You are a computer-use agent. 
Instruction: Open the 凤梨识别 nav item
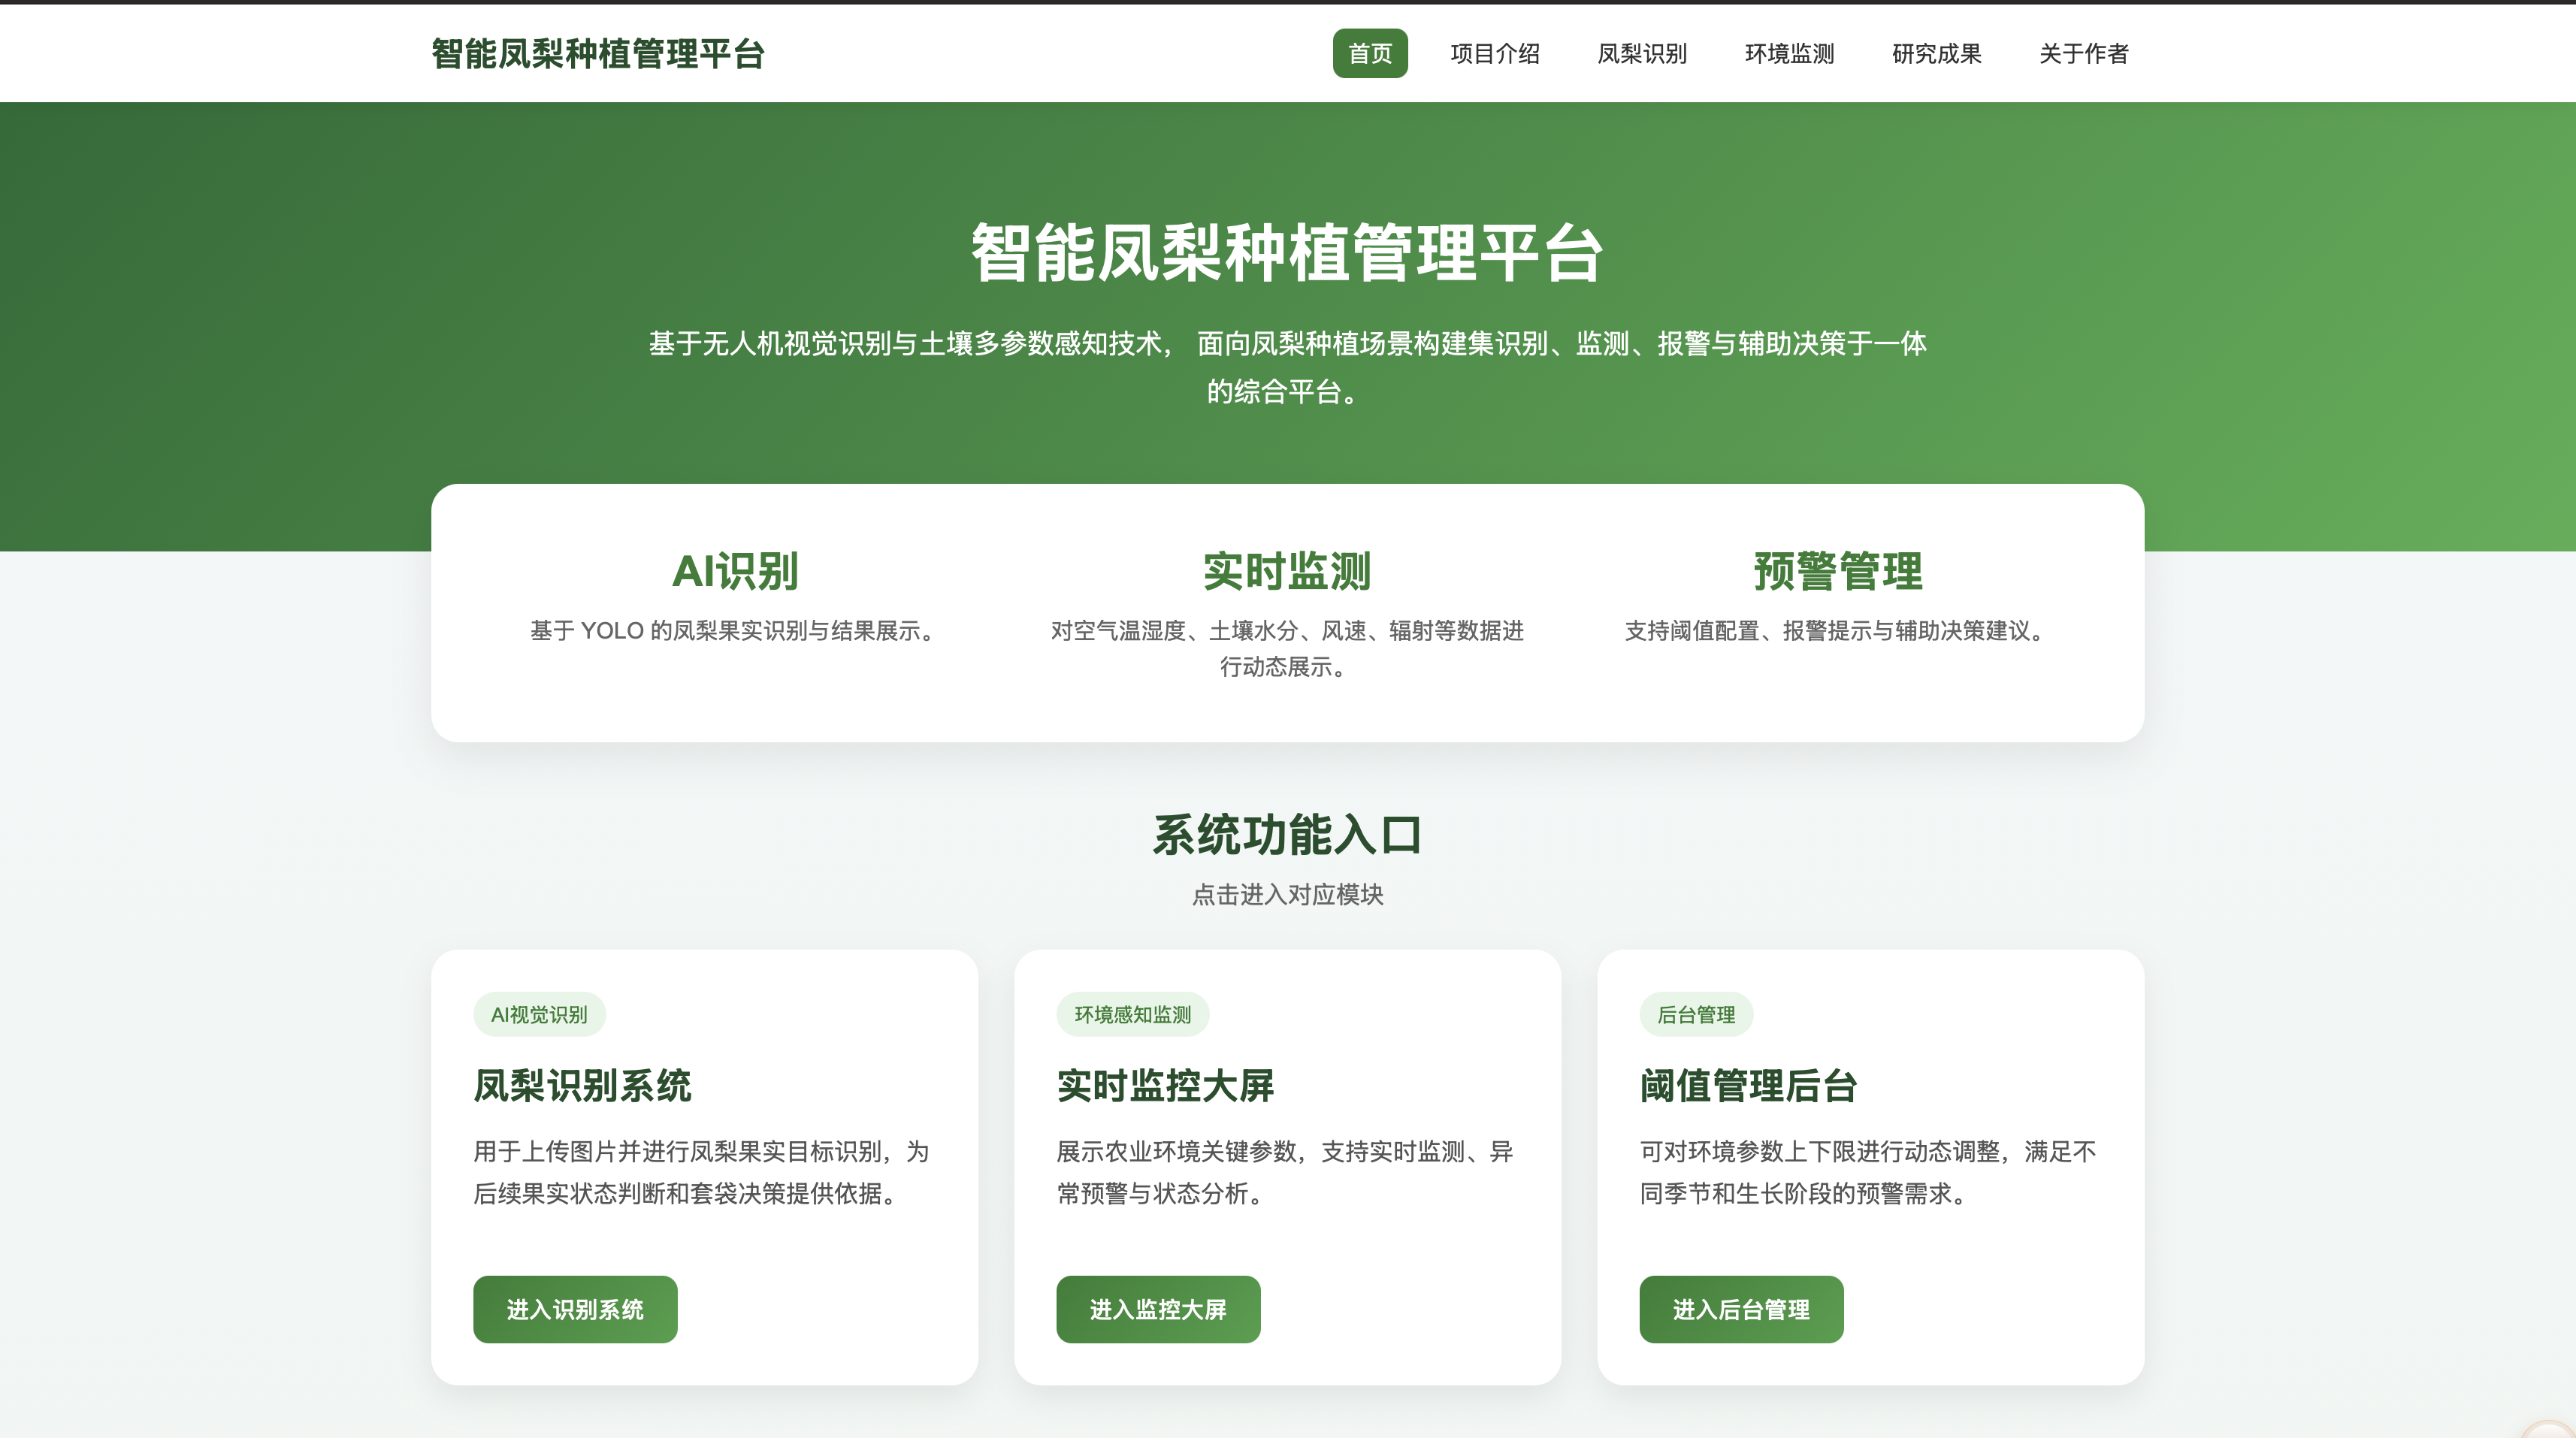[x=1642, y=53]
